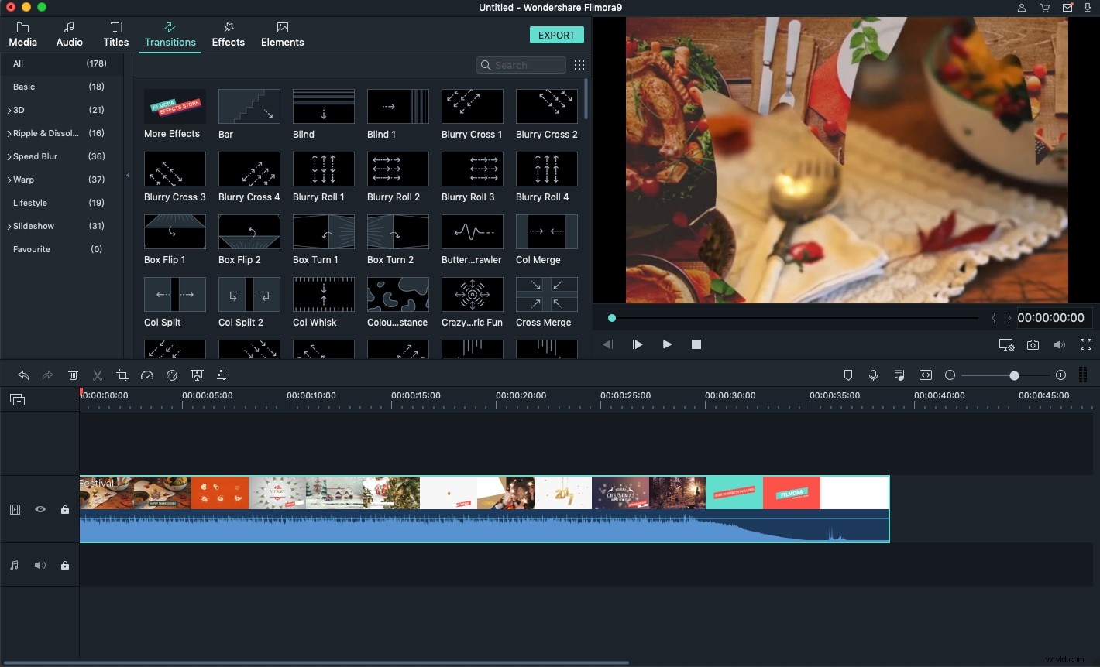Screen dimensions: 1100x667
Task: Select the Blurry Cross 1 transition
Action: tap(472, 106)
